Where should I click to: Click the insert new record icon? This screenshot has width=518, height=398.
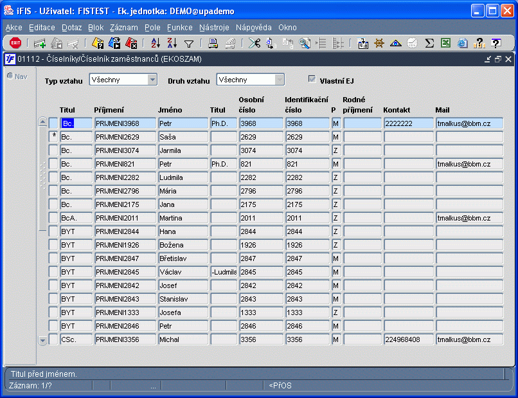(x=40, y=43)
